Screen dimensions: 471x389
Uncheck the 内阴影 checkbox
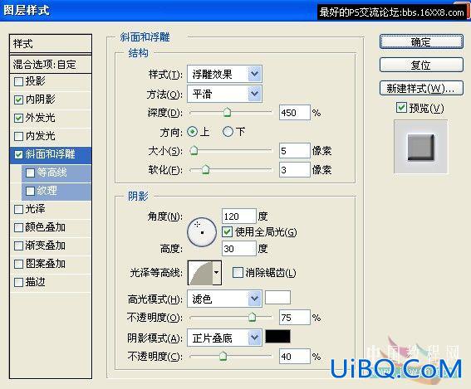(x=18, y=100)
